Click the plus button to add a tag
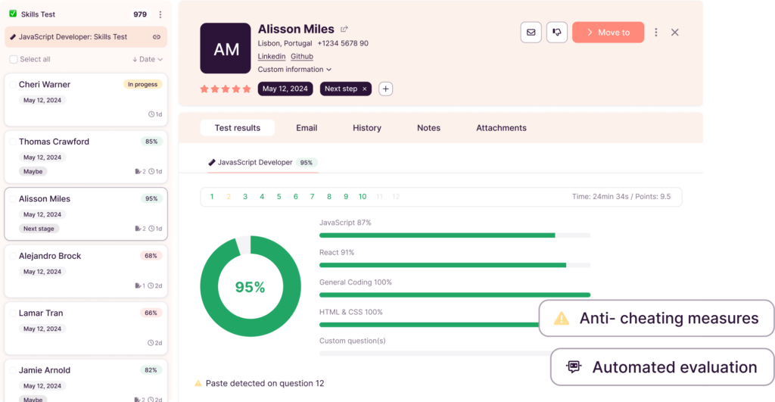The height and width of the screenshot is (402, 775). click(x=385, y=89)
